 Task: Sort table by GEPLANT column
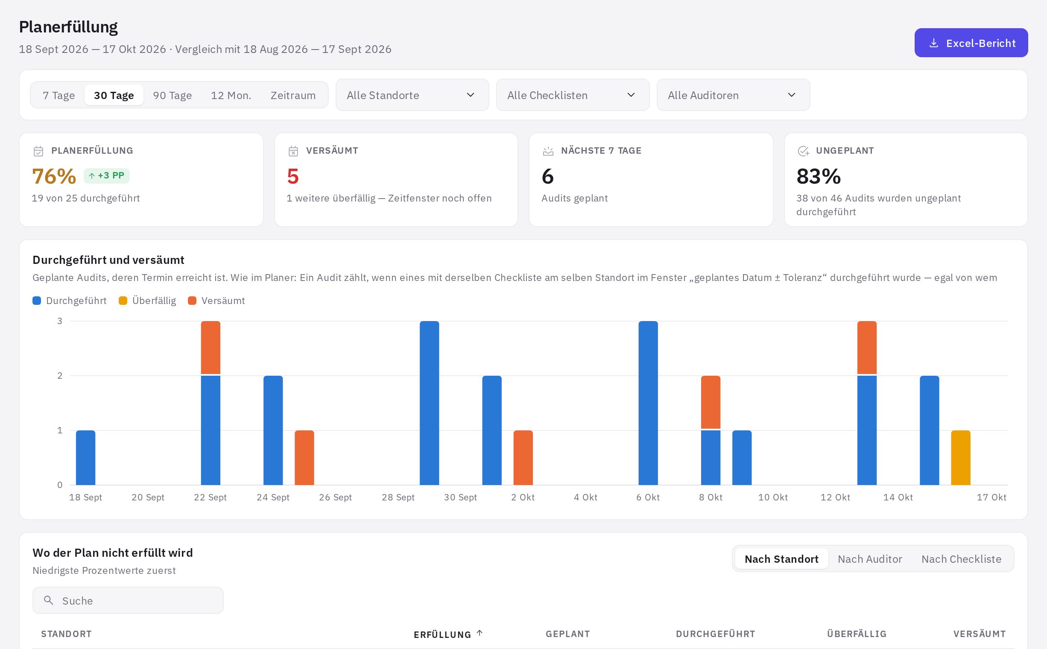tap(567, 634)
